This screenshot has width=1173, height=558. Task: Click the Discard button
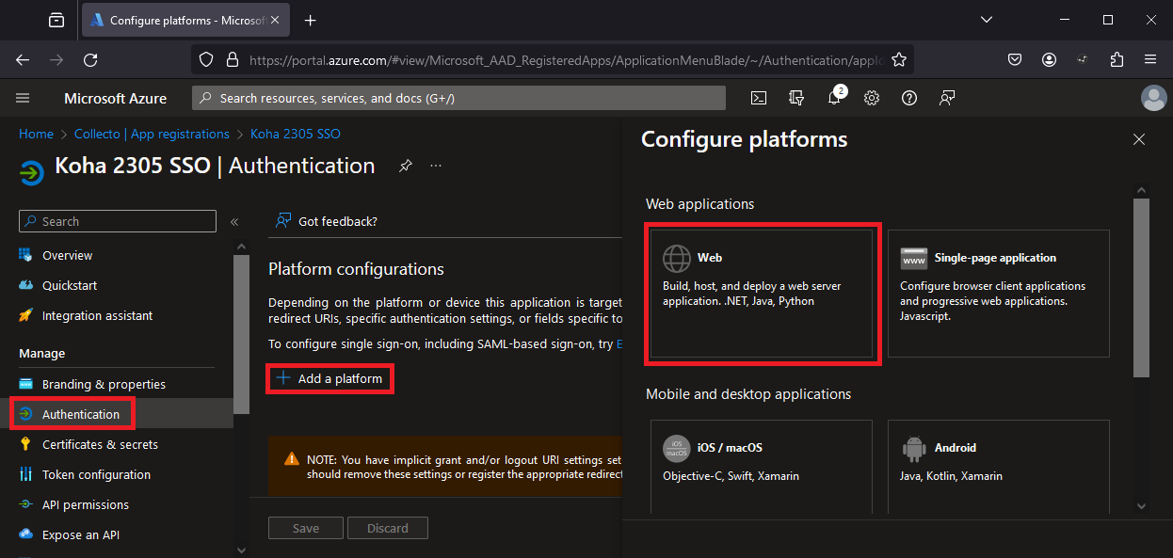tap(388, 528)
